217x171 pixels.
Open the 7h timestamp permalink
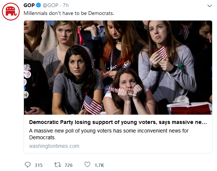[x=66, y=5]
